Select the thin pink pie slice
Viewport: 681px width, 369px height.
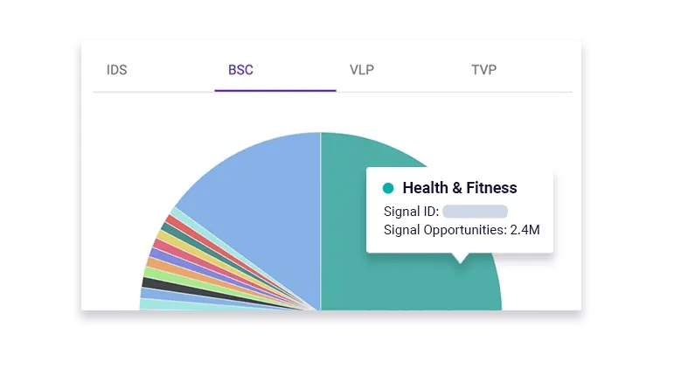(162, 245)
